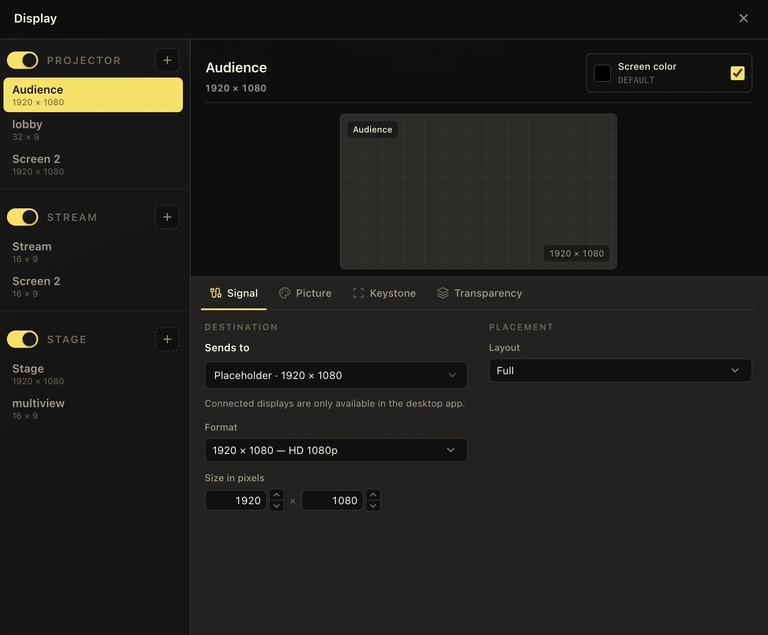
Task: Select the Audience projector screen
Action: click(x=93, y=95)
